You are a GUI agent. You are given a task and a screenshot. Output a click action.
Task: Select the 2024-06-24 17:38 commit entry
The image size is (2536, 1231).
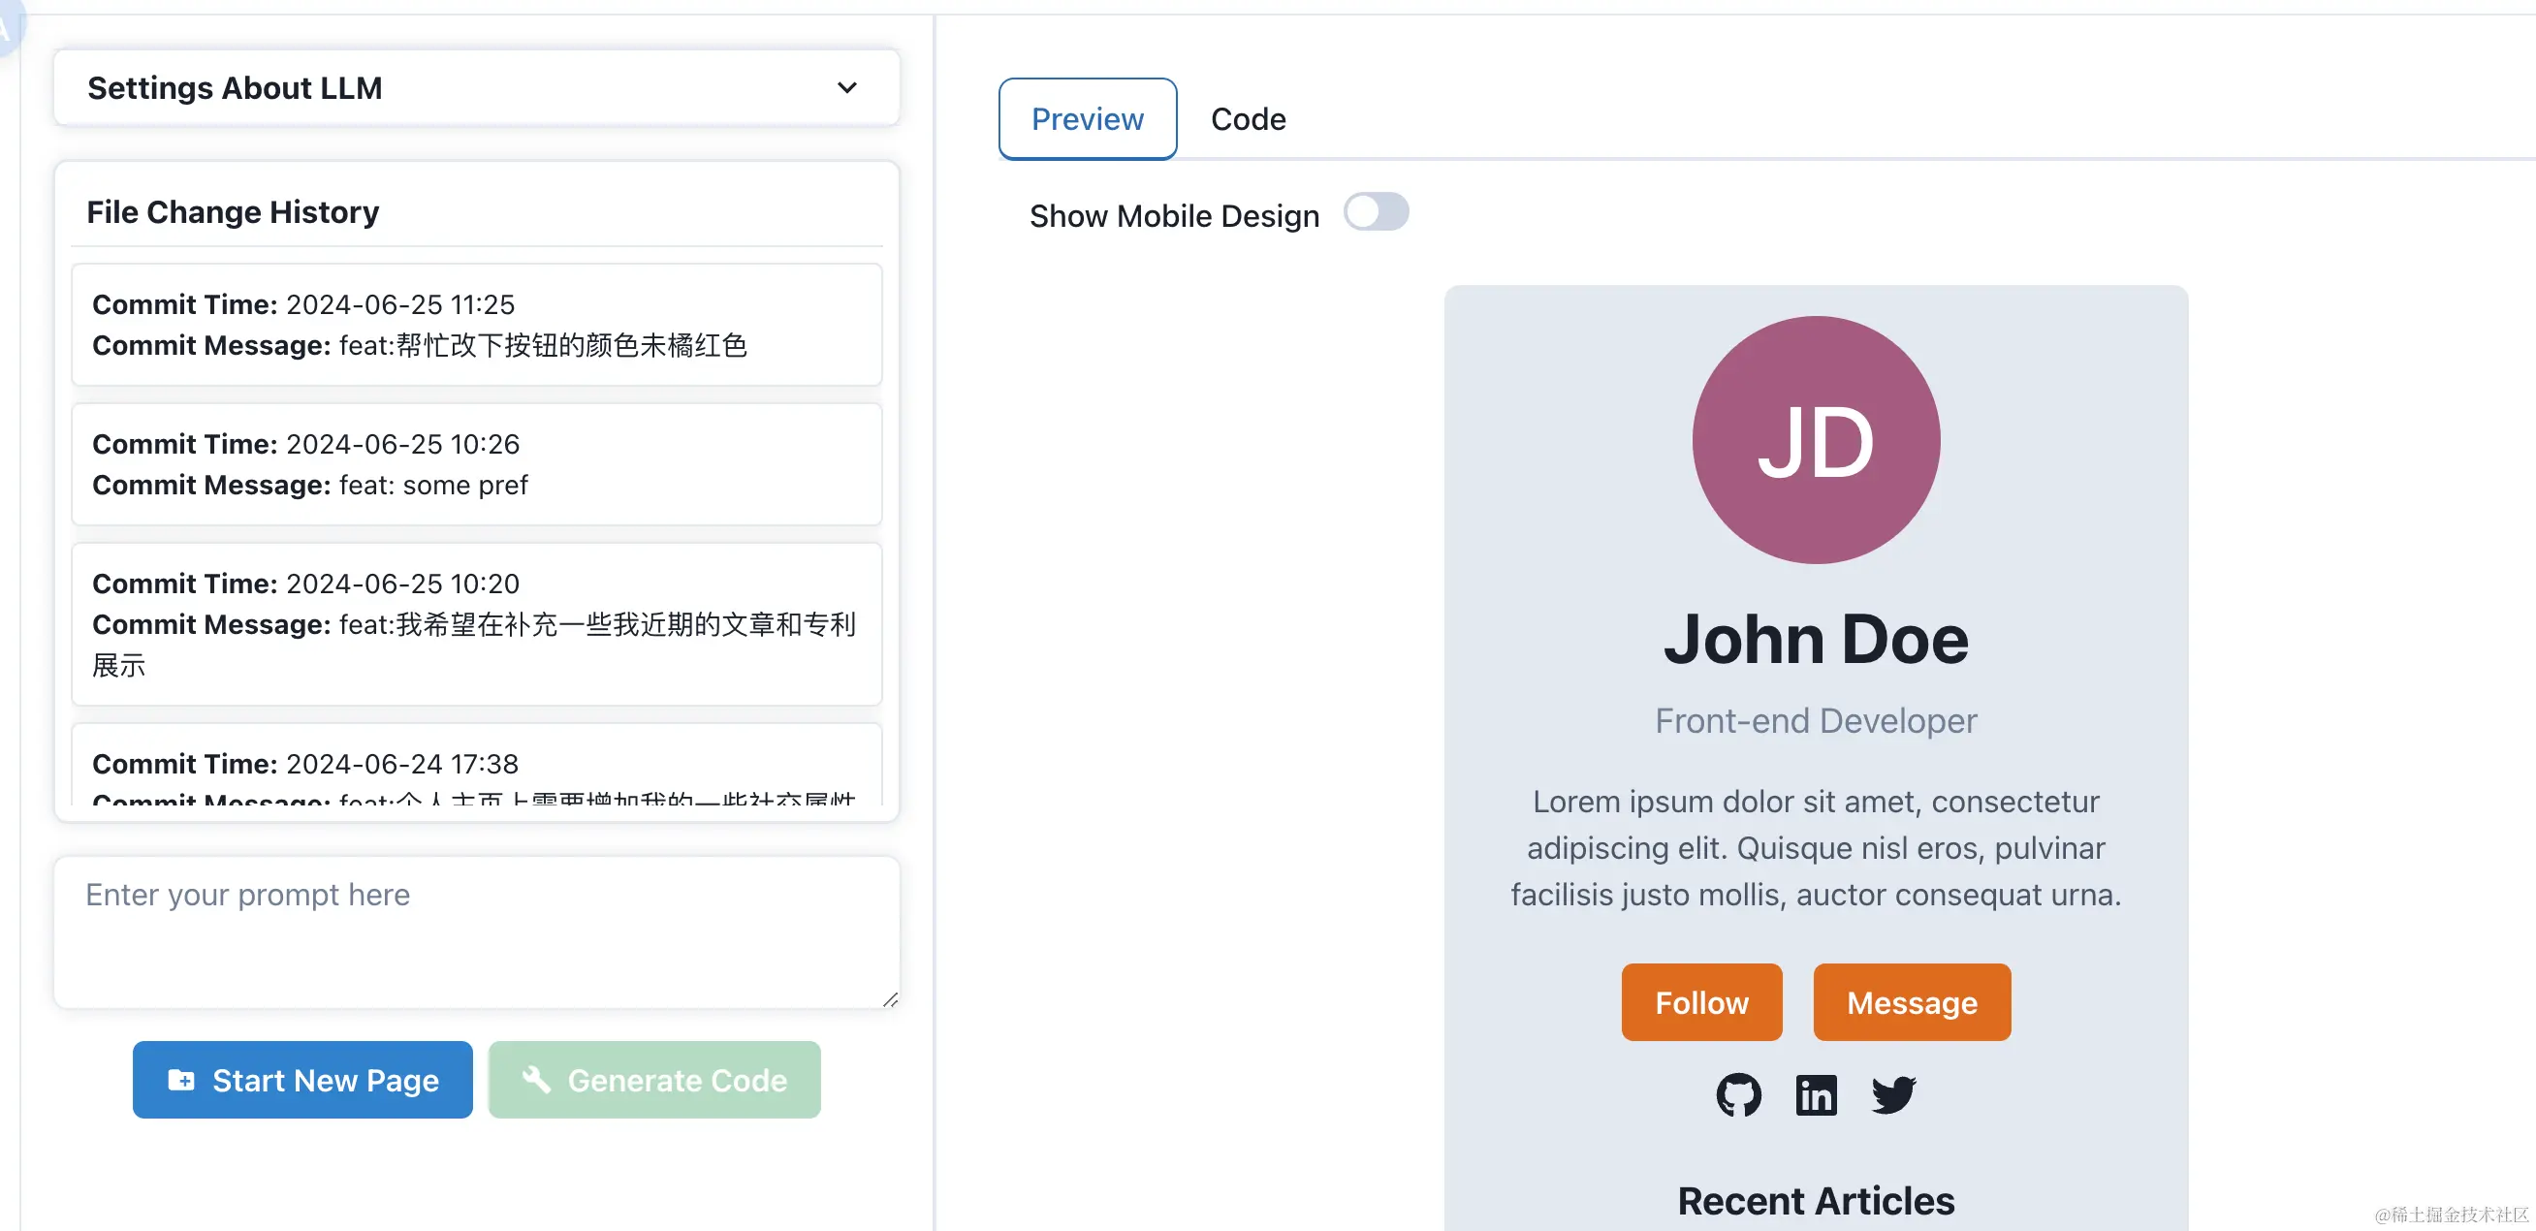click(x=477, y=765)
